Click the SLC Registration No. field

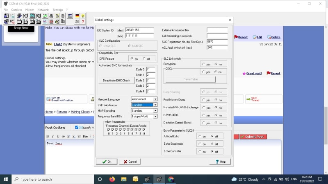coord(217,42)
